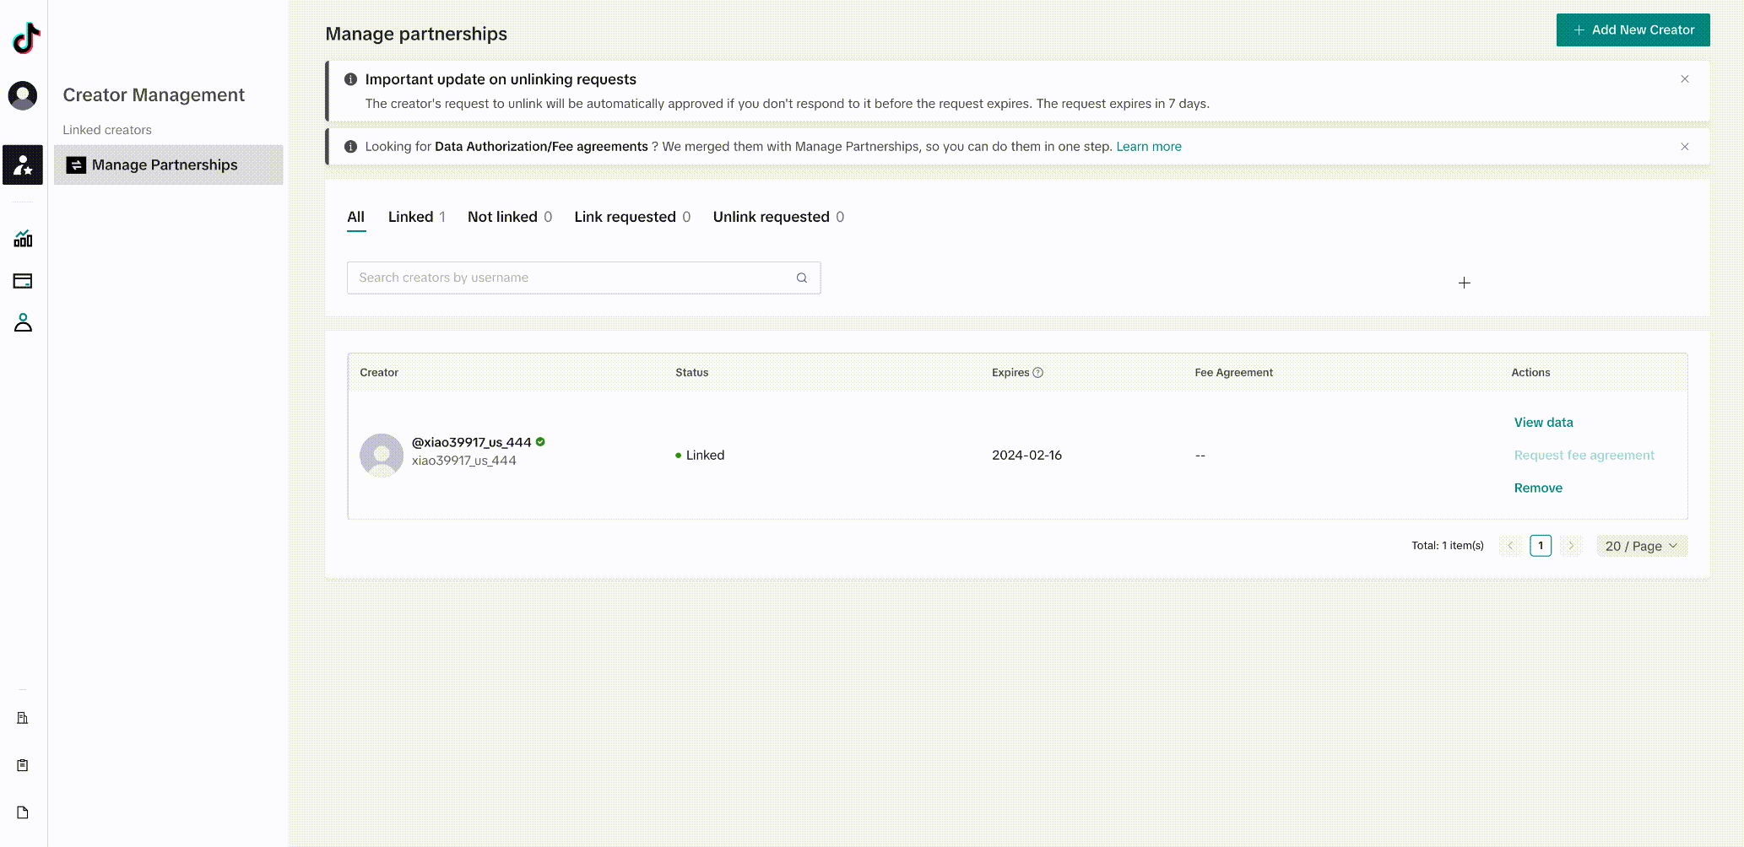Click the Add New Creator button
Screen dimensions: 1744x847
tap(1633, 30)
